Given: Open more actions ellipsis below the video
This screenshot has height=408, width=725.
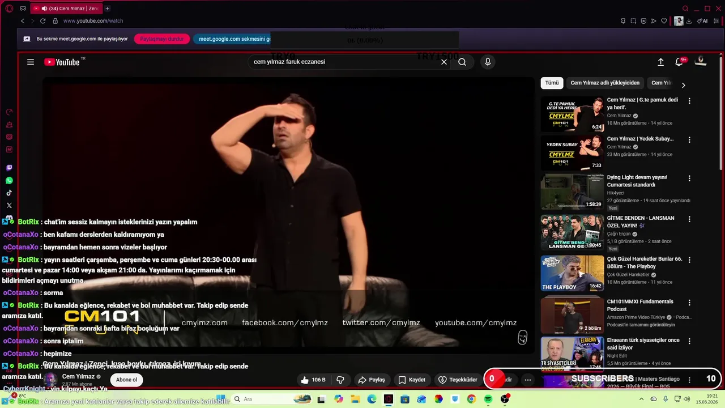Looking at the screenshot, I should pyautogui.click(x=527, y=380).
